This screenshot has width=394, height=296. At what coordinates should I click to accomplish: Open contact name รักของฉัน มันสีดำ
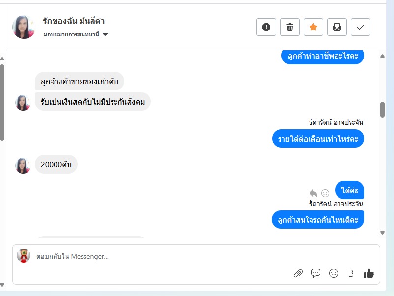(x=74, y=21)
